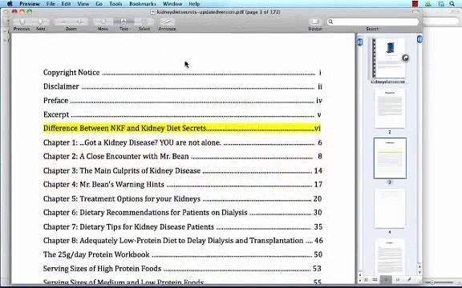
Task: Select the Select tool
Action: [144, 22]
